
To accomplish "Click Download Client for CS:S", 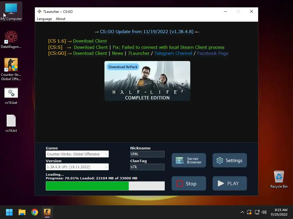I will tap(91, 47).
